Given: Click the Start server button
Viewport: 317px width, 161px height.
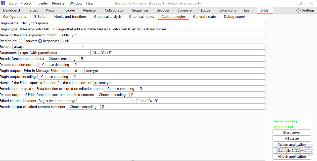Looking at the screenshot, I should [292, 132].
